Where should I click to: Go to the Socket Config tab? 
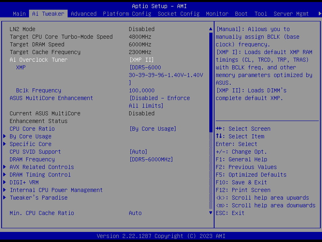click(179, 14)
